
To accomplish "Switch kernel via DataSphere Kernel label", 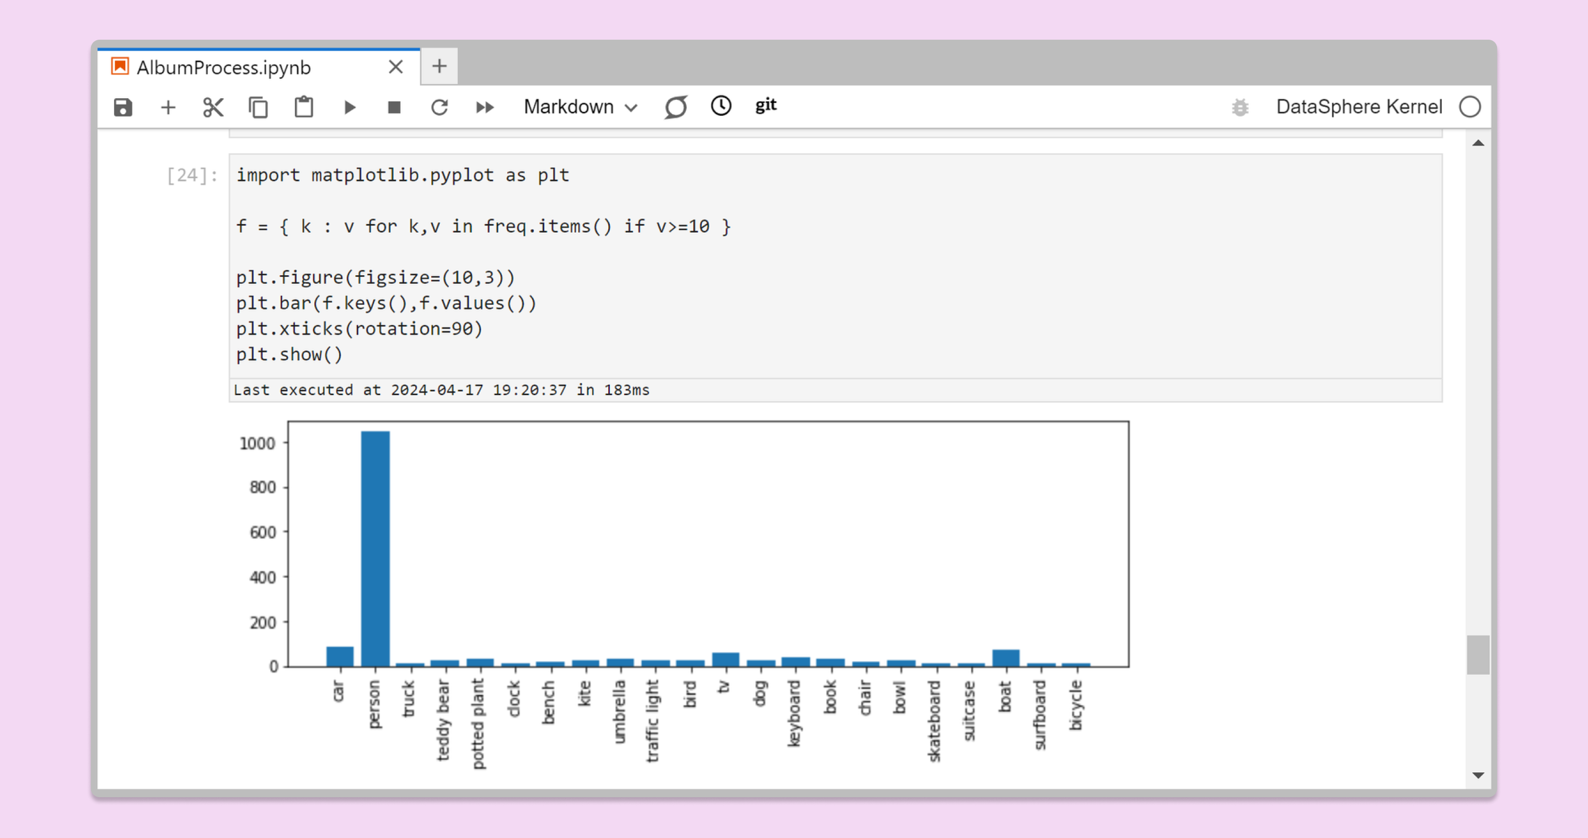I will pyautogui.click(x=1359, y=106).
